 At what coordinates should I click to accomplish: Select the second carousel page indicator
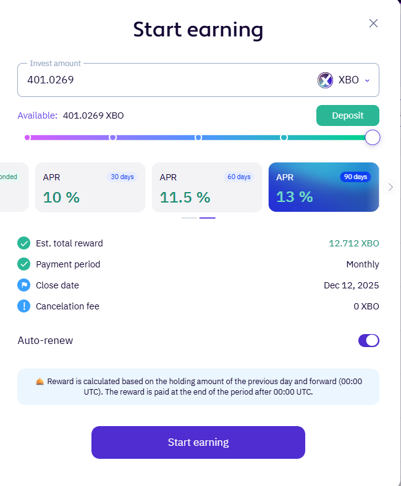pyautogui.click(x=208, y=218)
